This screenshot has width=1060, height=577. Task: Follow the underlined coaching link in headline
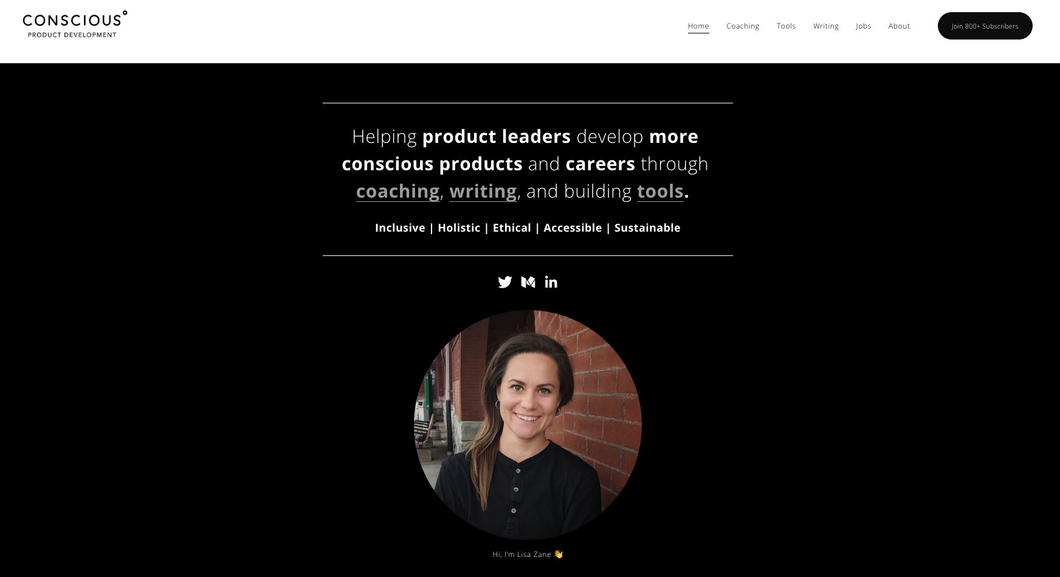(397, 191)
